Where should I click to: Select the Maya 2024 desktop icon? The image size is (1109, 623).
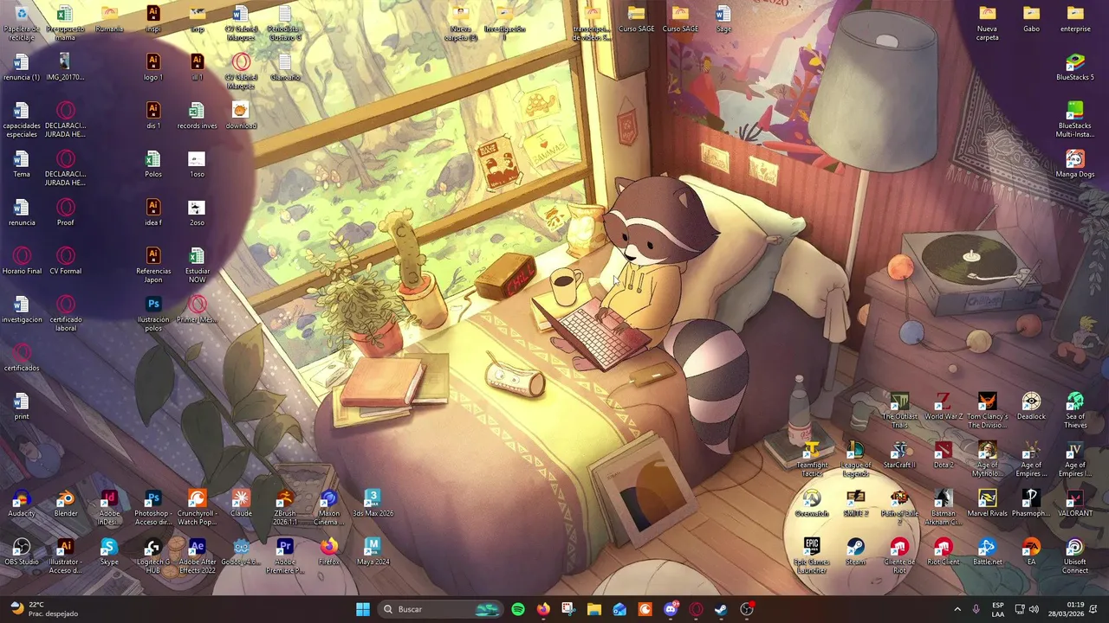(373, 552)
